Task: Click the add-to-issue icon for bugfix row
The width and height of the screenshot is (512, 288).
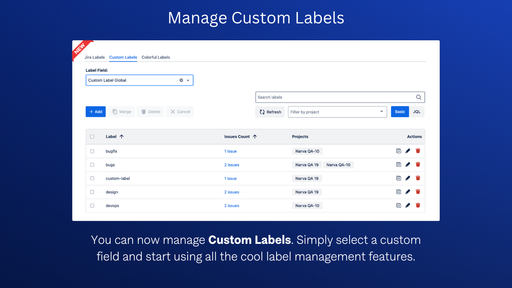Action: click(x=398, y=151)
